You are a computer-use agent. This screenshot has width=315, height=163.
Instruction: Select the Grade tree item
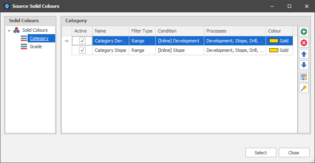point(36,47)
